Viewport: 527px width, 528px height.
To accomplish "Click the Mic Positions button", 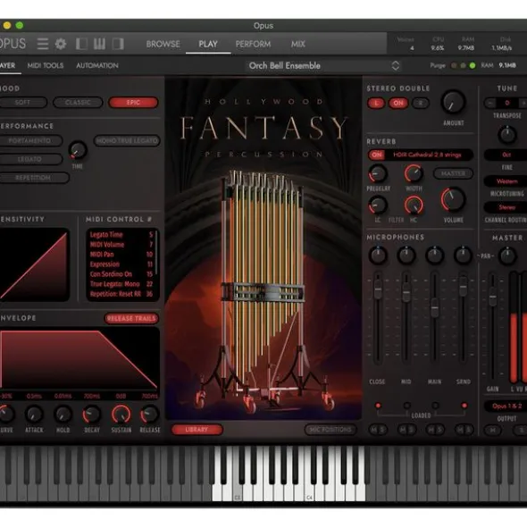I will click(330, 430).
